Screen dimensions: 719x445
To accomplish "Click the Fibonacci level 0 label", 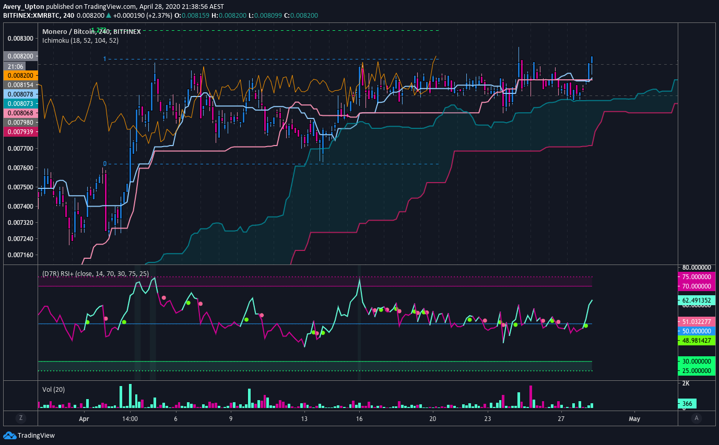I will coord(104,164).
